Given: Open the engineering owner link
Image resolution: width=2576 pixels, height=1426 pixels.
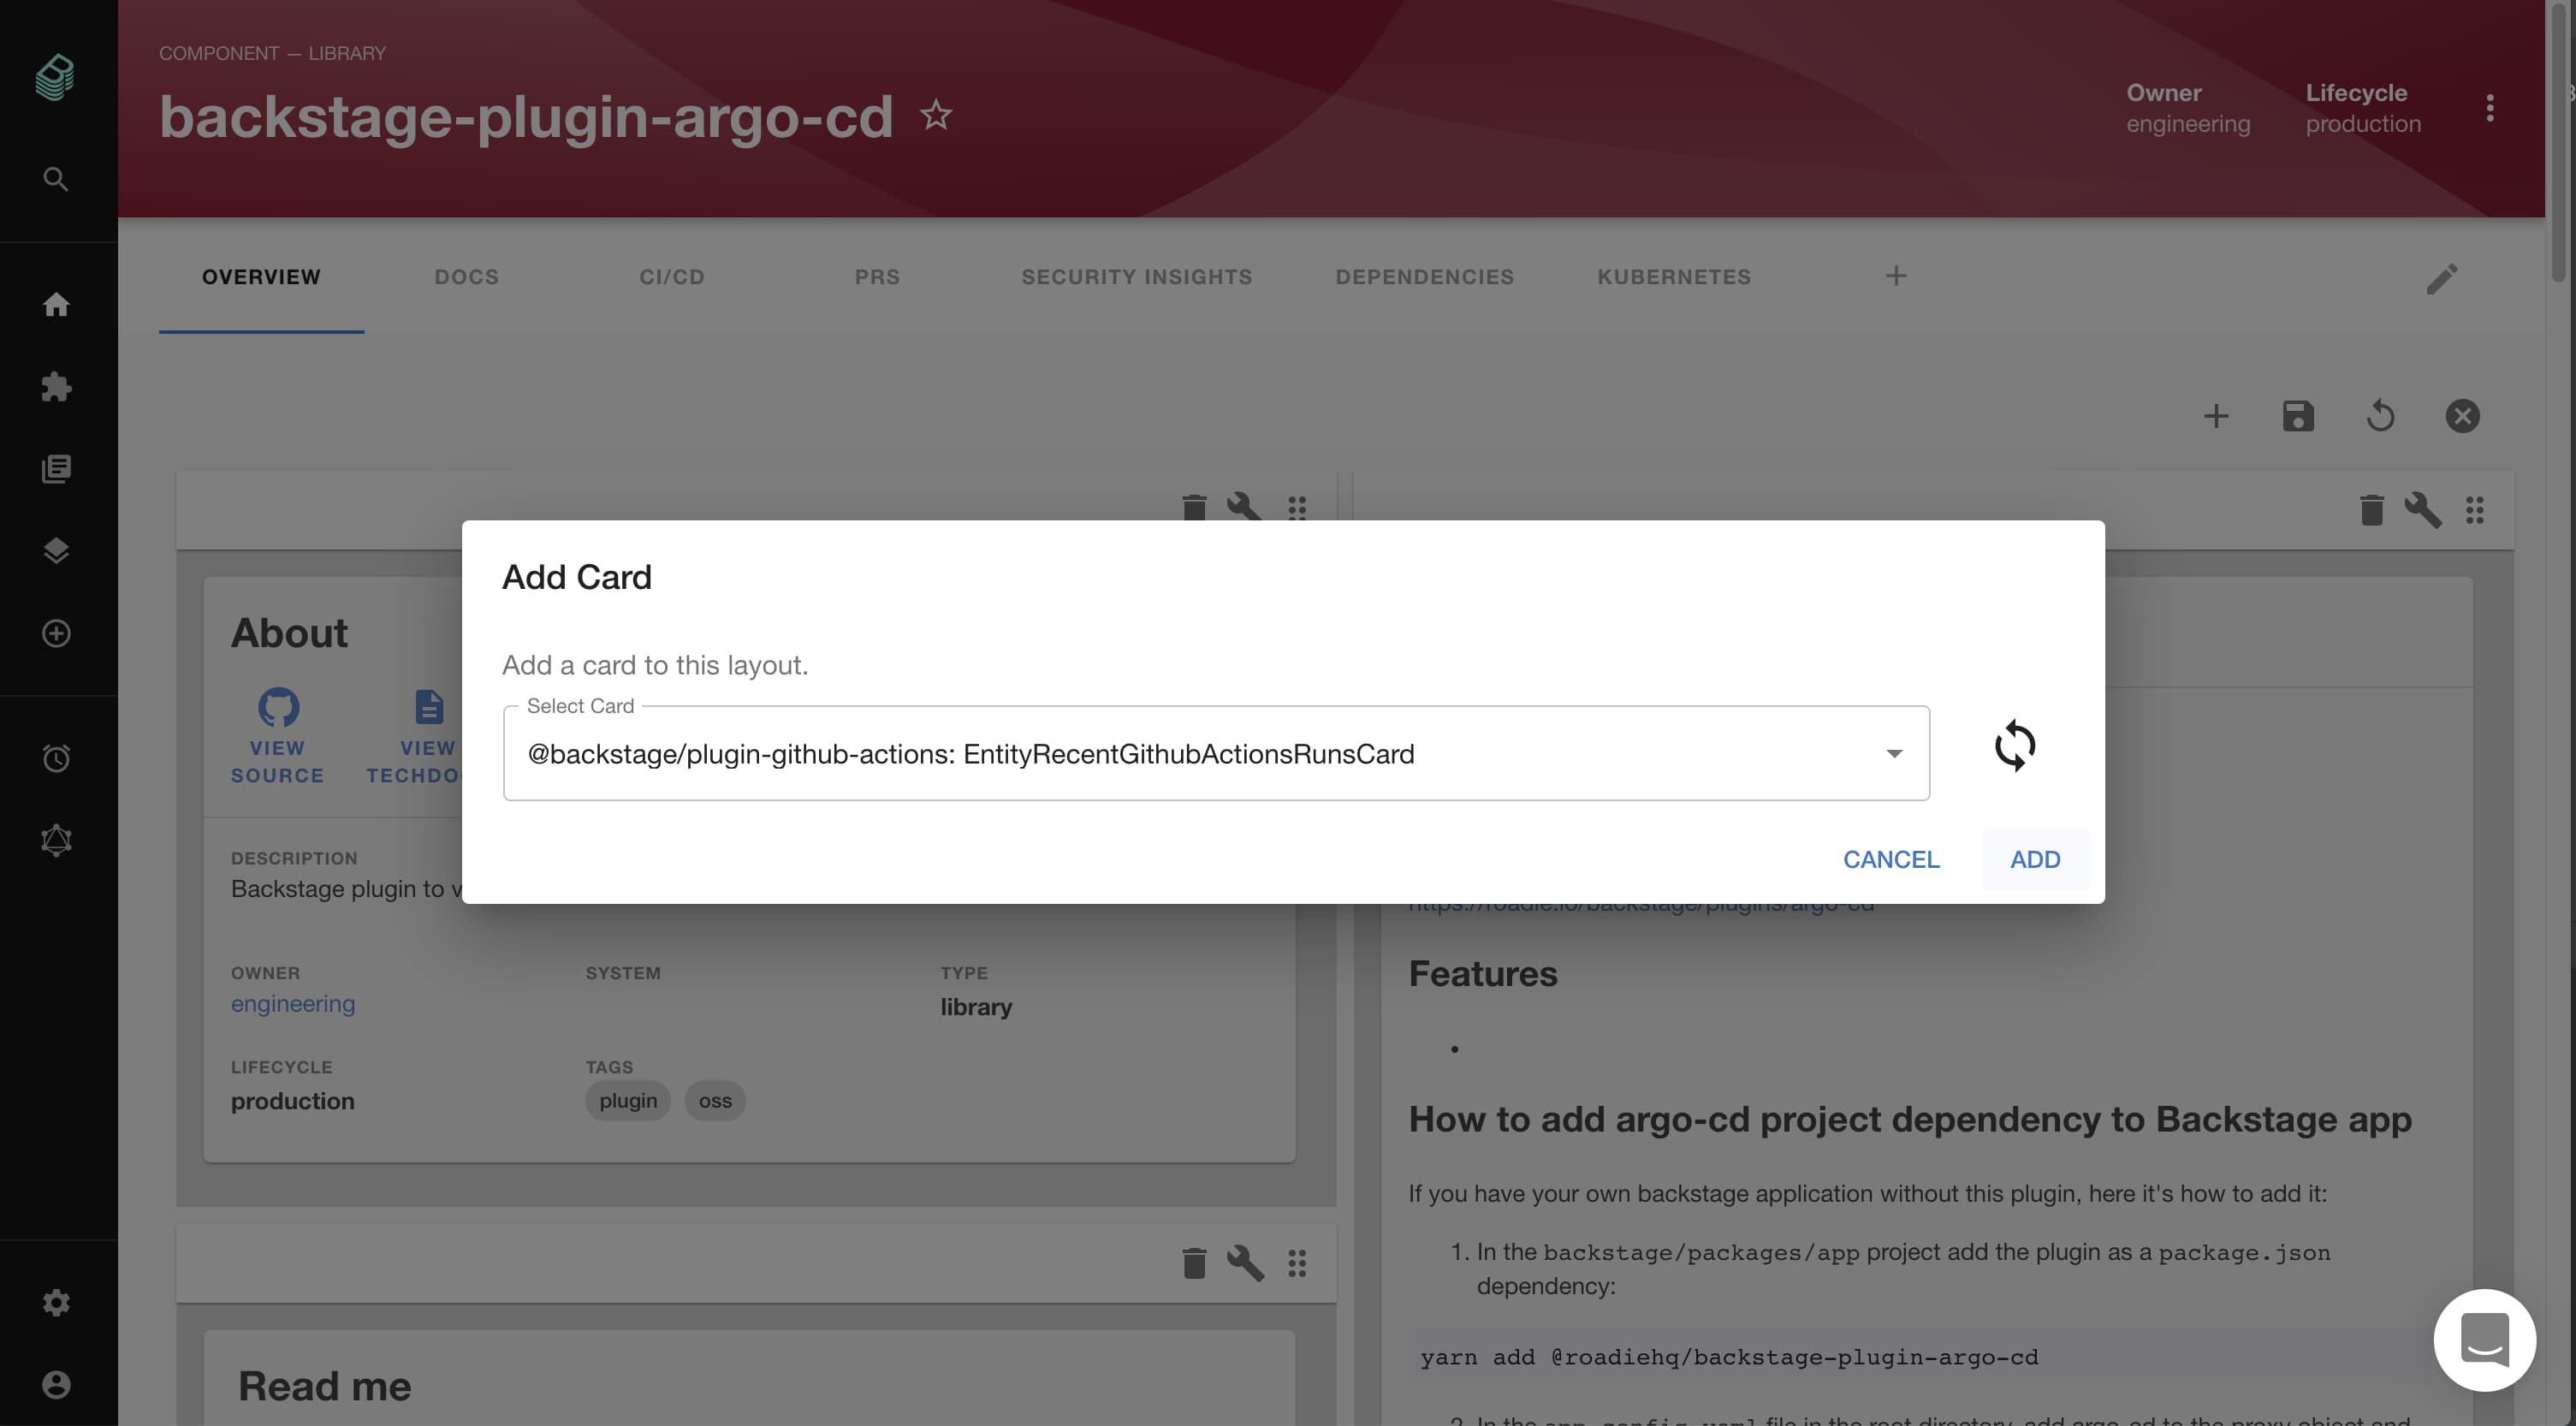Looking at the screenshot, I should 293,1004.
